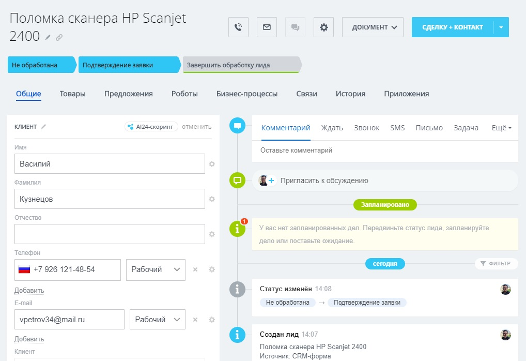
Task: Switch to the Бизнес-процессы tab
Action: click(x=247, y=94)
